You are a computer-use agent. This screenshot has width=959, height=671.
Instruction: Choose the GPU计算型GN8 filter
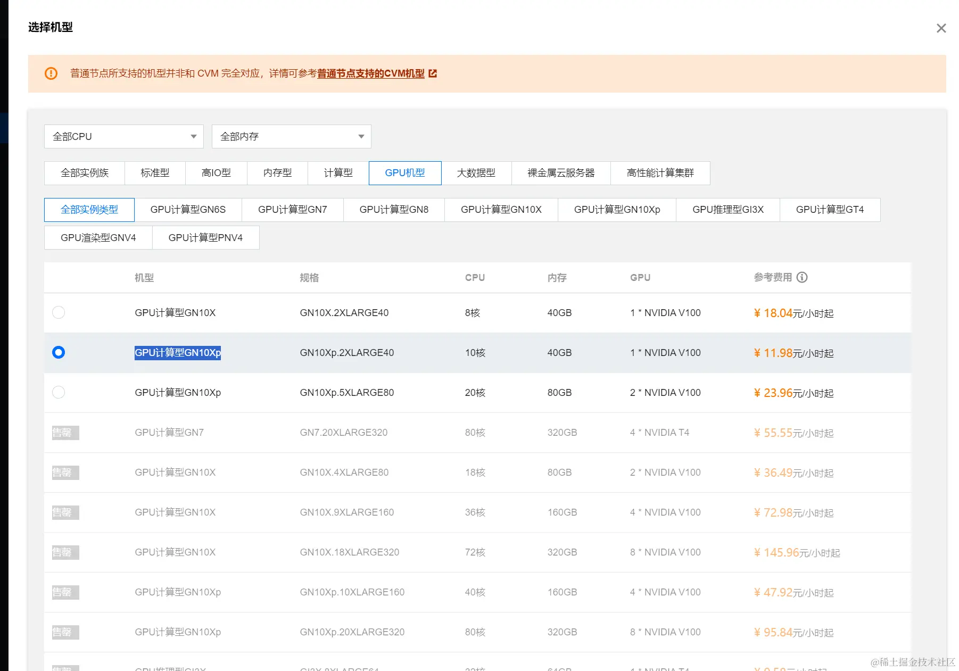394,210
